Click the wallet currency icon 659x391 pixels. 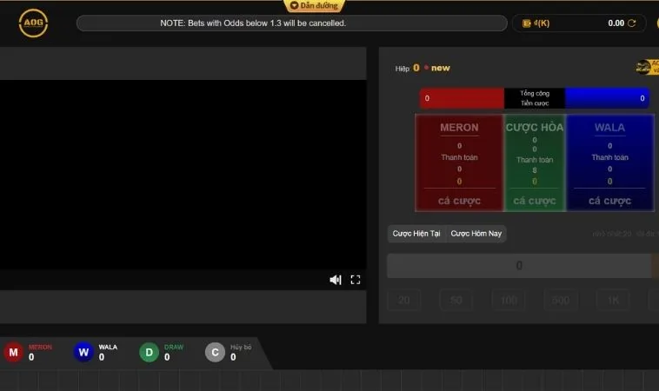(x=526, y=23)
